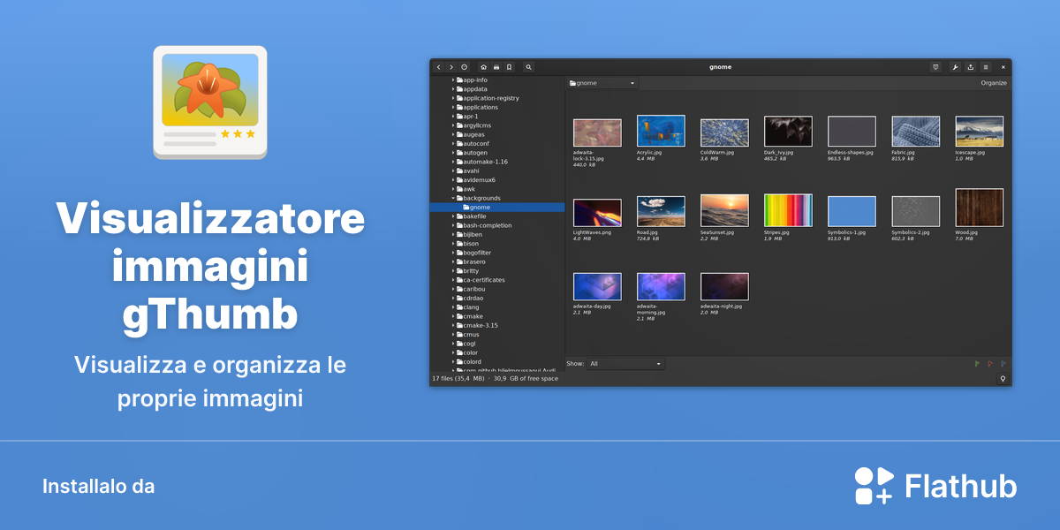1060x530 pixels.
Task: Expand the applications folder arrow
Action: point(453,108)
